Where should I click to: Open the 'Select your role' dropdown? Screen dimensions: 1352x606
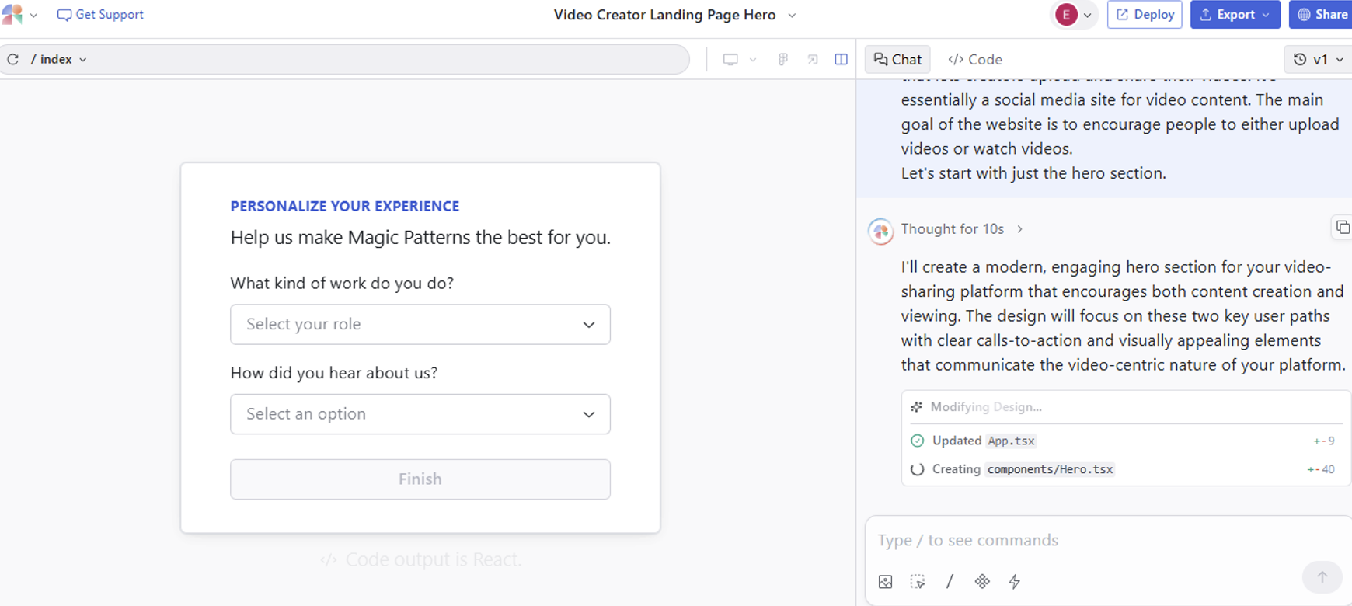[x=420, y=324]
